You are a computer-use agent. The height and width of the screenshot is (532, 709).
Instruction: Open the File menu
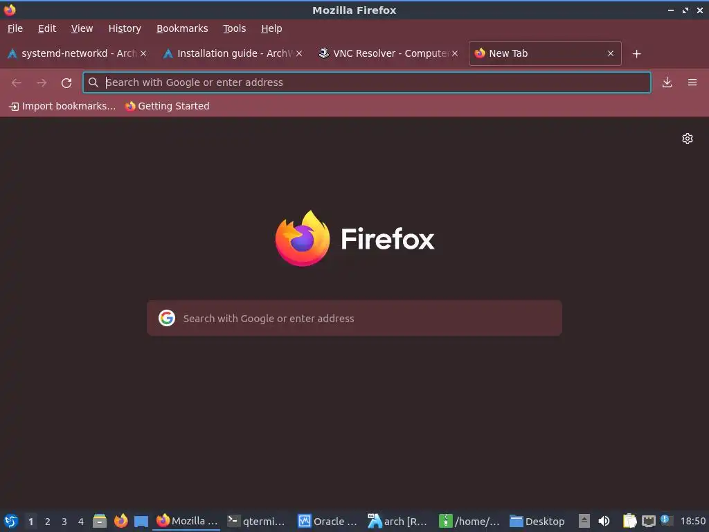[15, 28]
